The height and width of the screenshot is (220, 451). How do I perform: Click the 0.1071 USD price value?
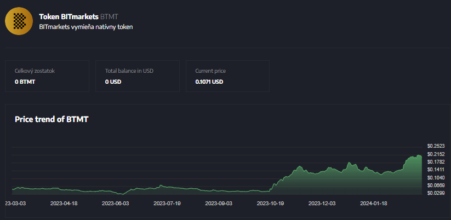[209, 82]
